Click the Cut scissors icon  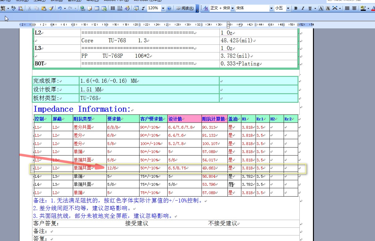click(29, 8)
